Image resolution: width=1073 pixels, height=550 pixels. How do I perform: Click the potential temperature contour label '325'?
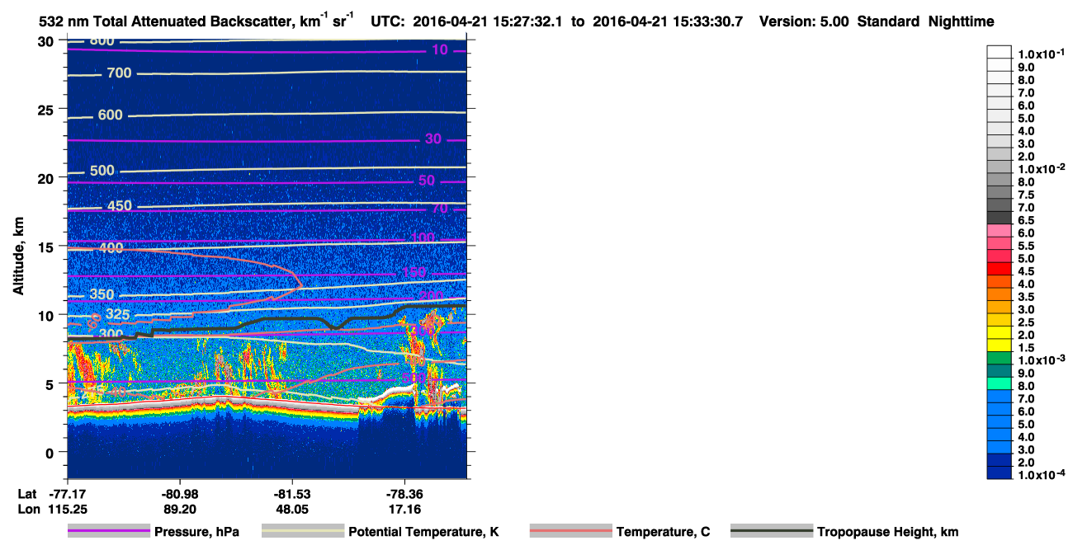pos(118,315)
